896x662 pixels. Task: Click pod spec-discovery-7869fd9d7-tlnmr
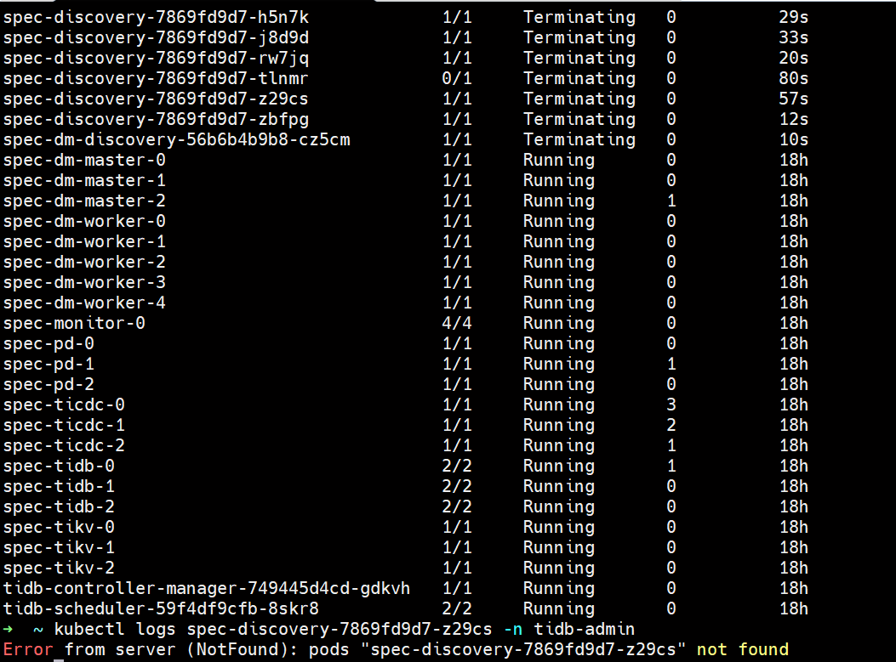tap(156, 79)
